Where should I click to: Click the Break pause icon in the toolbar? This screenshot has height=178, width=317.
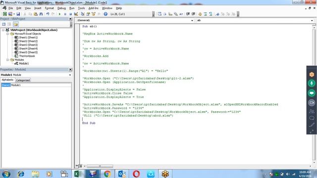[x=65, y=14]
